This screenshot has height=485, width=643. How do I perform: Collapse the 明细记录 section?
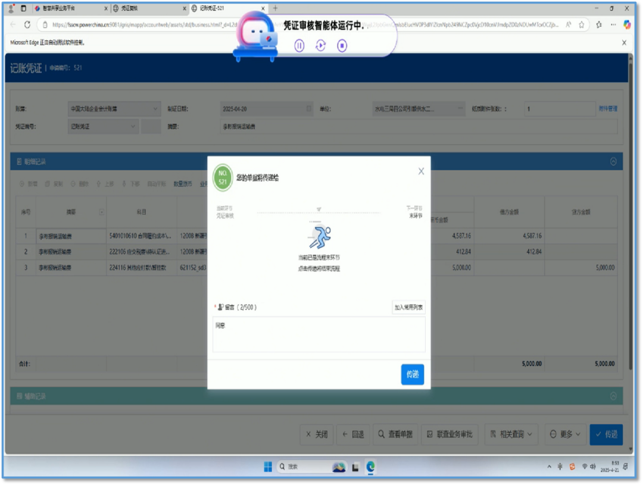[x=613, y=161]
